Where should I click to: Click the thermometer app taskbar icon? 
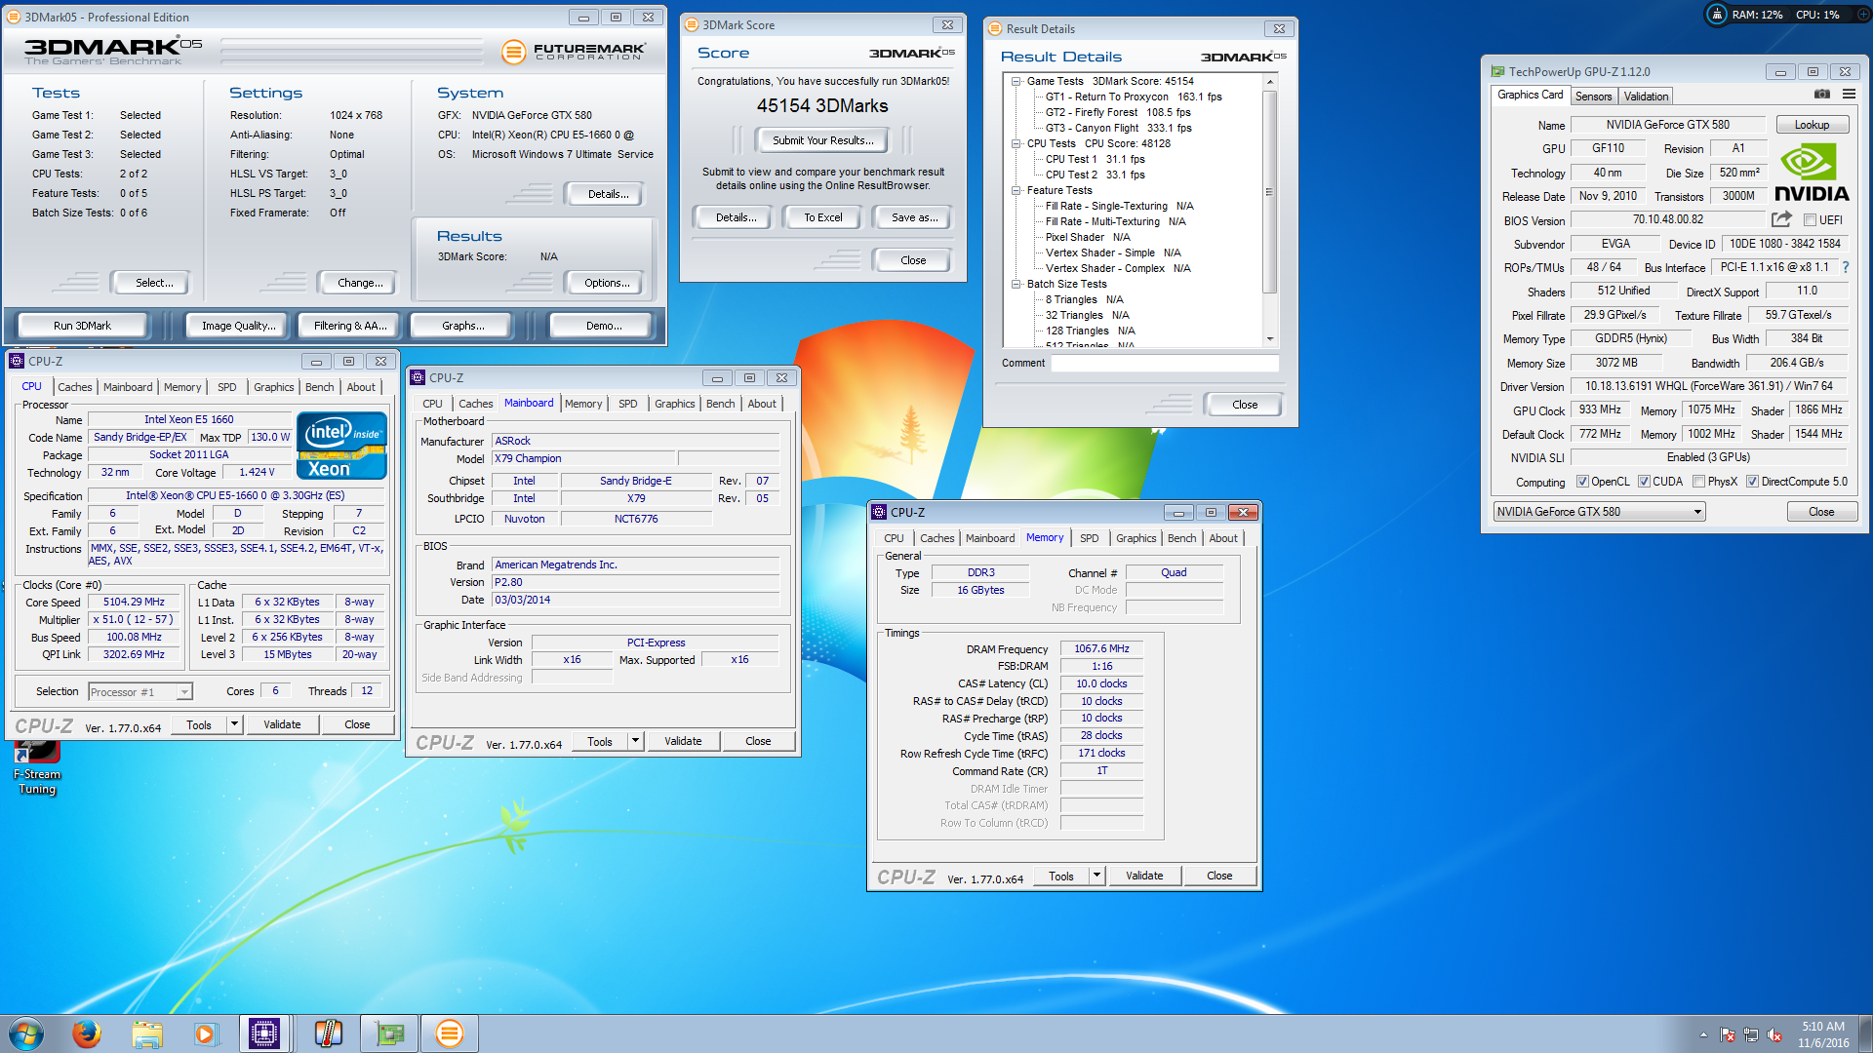[x=328, y=1033]
